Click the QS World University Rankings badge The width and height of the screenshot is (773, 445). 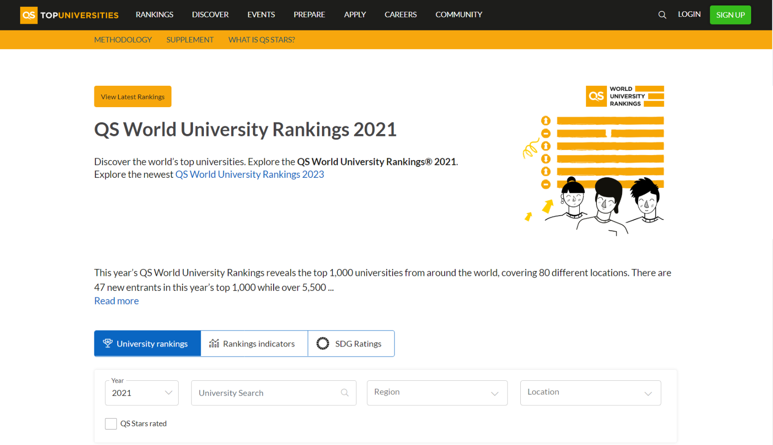click(x=625, y=96)
